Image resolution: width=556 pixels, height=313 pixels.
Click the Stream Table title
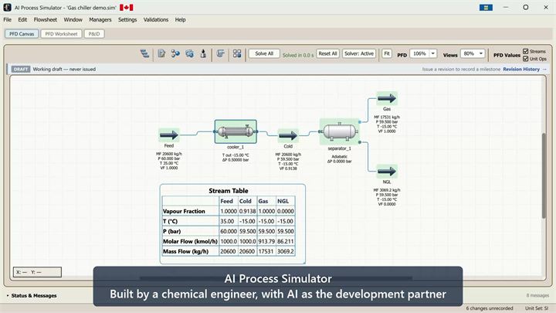pyautogui.click(x=229, y=191)
